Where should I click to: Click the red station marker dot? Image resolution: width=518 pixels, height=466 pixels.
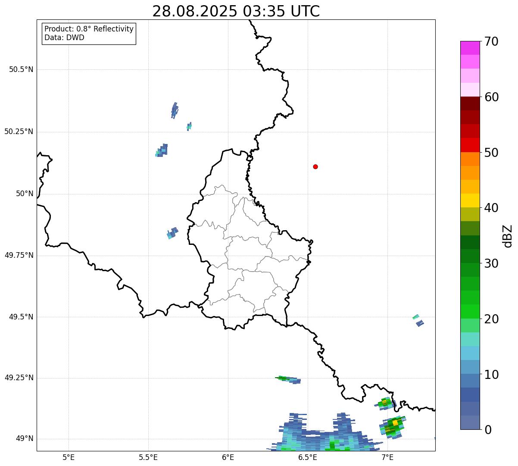coord(315,167)
